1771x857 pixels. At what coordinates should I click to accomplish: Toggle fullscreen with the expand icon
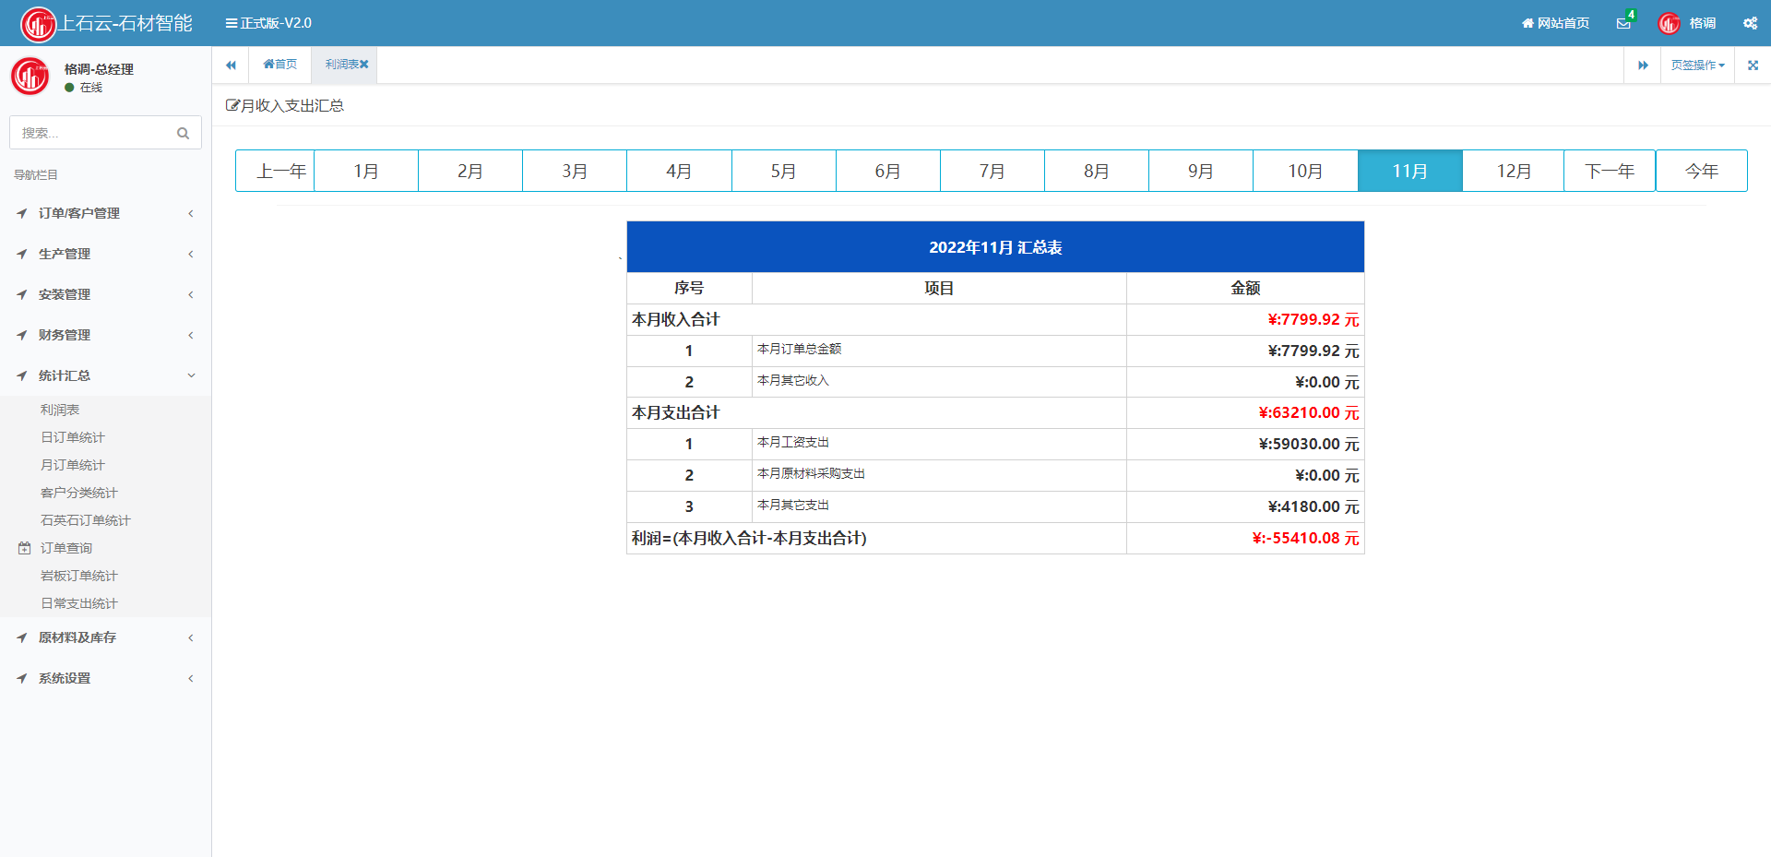(1753, 65)
